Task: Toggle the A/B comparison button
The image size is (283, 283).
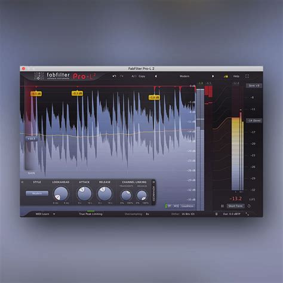Action: click(x=134, y=76)
